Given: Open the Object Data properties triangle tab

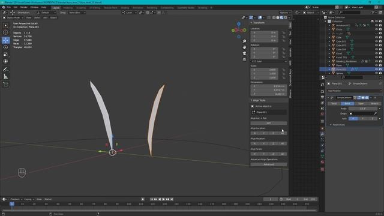Looking at the screenshot, I should coord(322,156).
